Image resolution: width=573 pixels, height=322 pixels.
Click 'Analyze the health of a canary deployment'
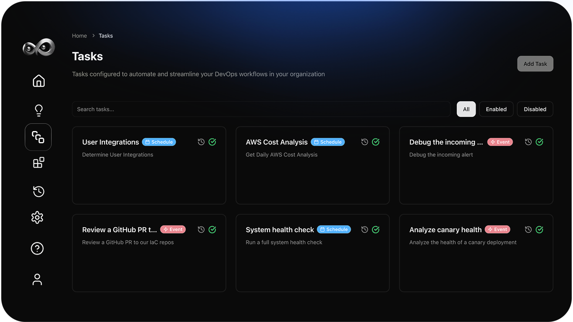point(463,242)
